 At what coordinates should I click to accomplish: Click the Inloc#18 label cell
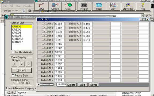click(x=74, y=32)
